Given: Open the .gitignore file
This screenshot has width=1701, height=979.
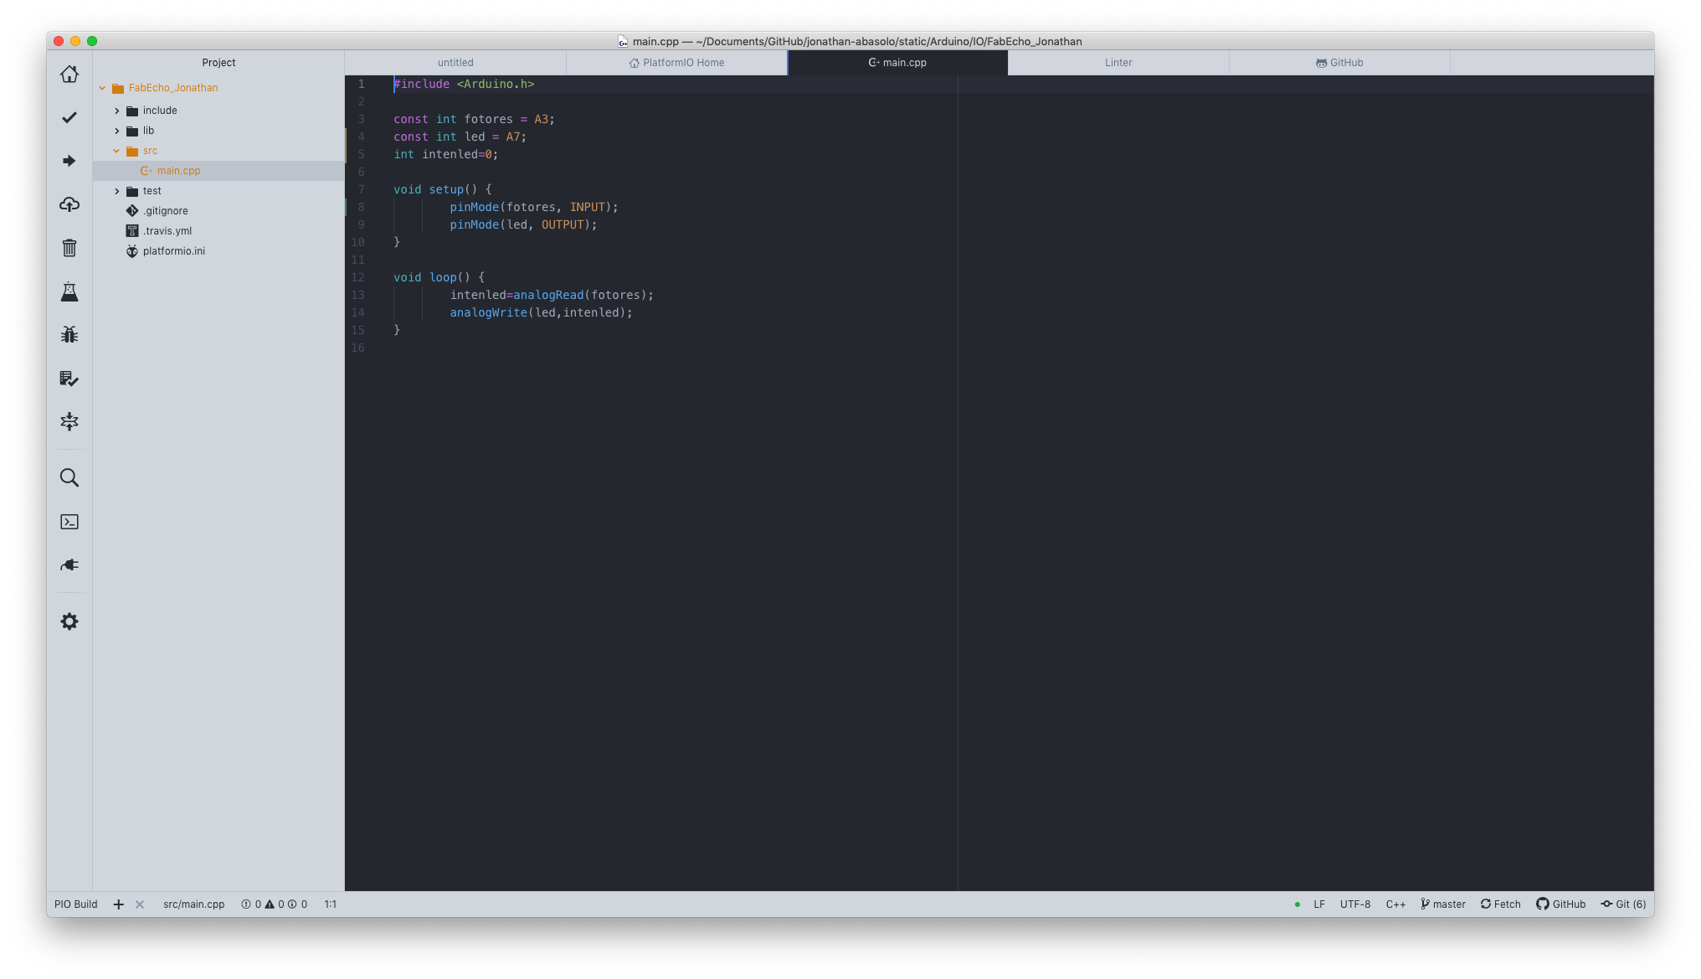Looking at the screenshot, I should (165, 211).
